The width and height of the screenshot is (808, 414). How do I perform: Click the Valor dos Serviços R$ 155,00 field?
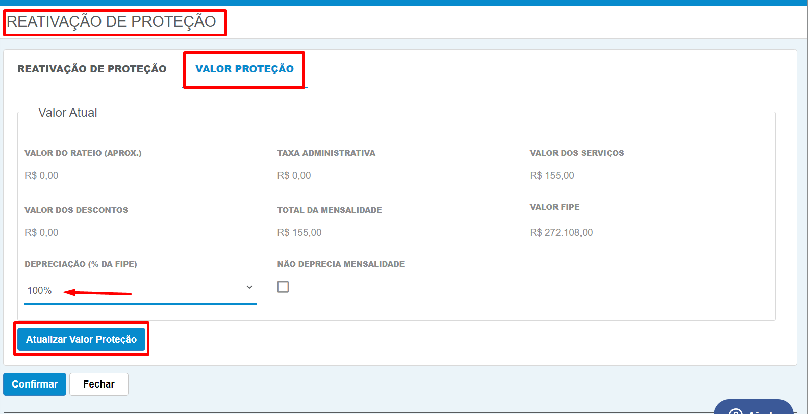pyautogui.click(x=645, y=176)
